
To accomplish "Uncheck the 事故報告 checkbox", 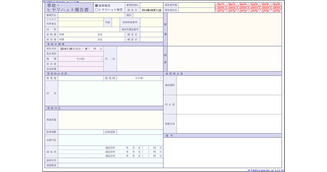I will [x=96, y=5].
